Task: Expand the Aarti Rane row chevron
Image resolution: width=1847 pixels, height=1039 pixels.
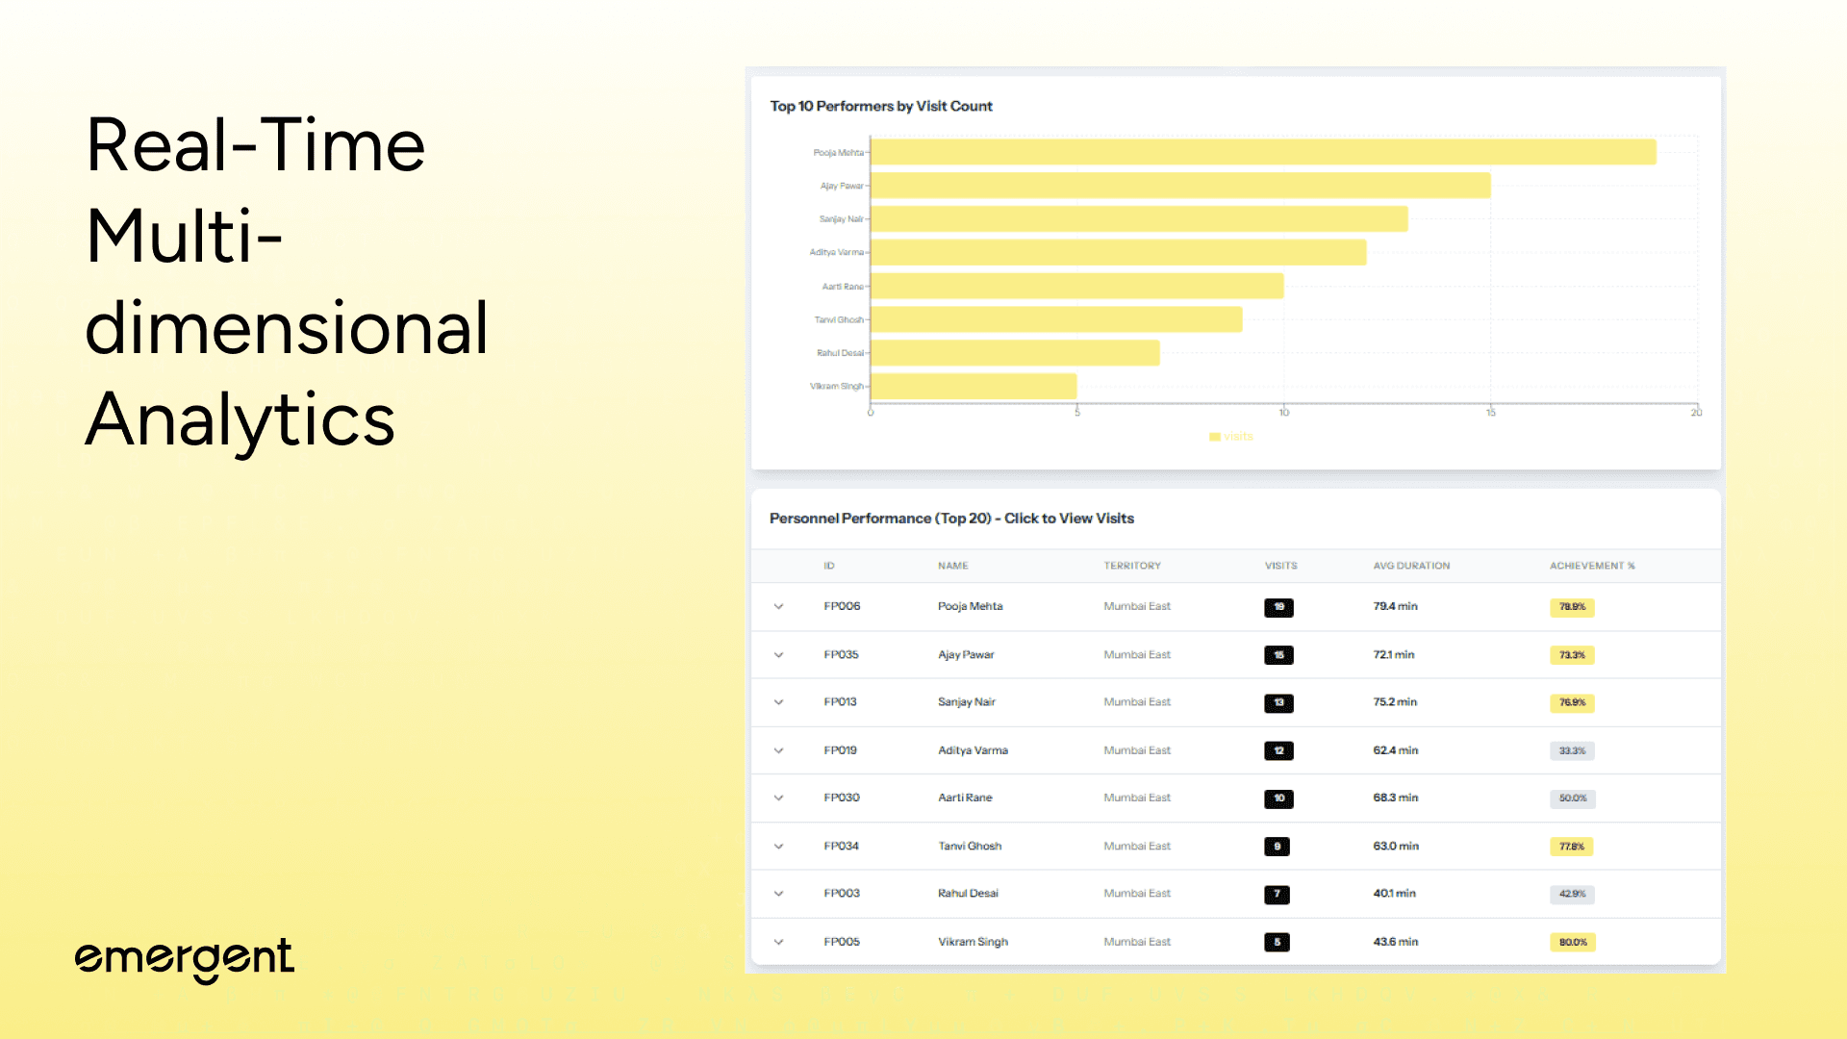Action: [x=778, y=798]
